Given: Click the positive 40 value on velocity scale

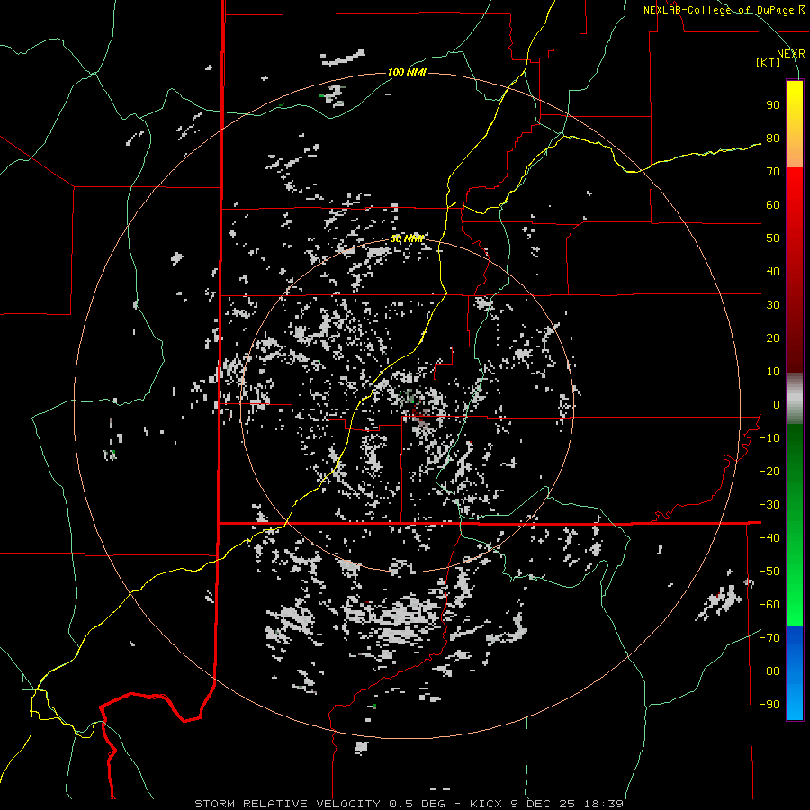Looking at the screenshot, I should (x=773, y=271).
